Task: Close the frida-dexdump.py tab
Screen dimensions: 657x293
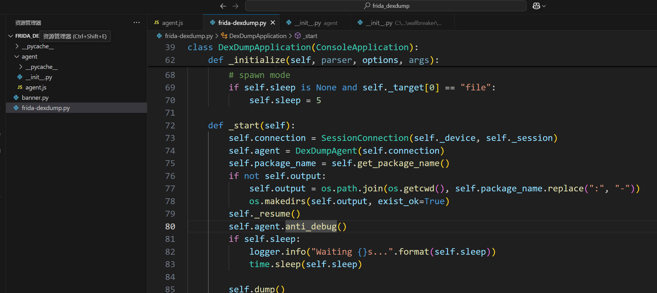Action: pos(273,23)
